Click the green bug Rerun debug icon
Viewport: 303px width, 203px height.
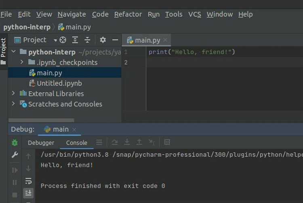coord(15,143)
